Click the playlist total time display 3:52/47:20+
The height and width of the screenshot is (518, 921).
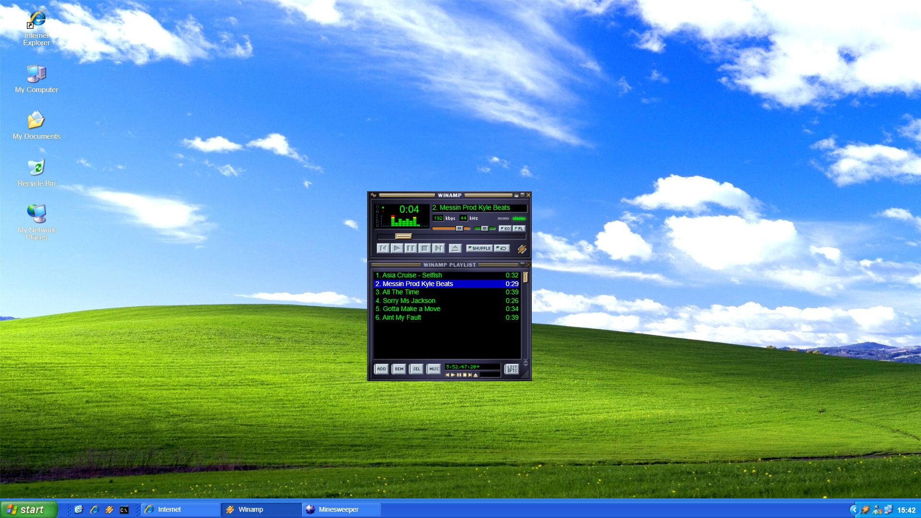tap(473, 367)
